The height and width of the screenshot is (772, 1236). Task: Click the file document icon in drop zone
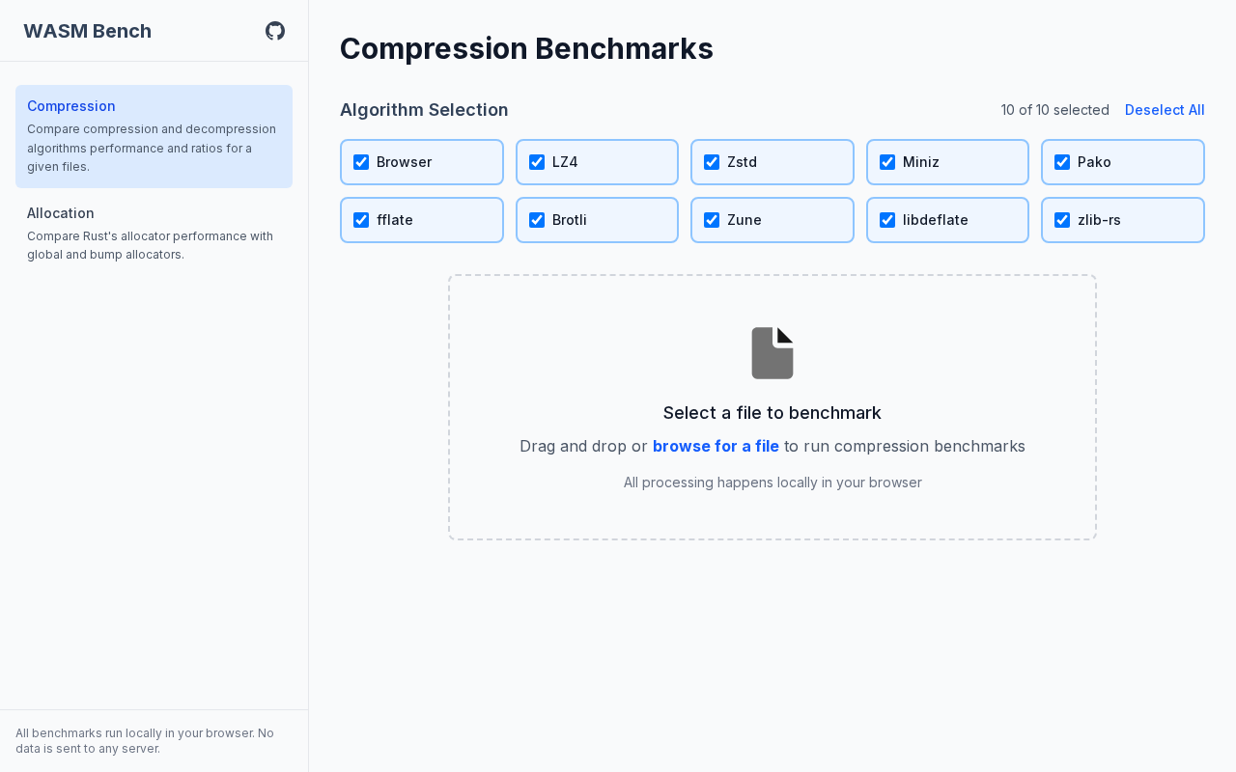click(x=772, y=353)
